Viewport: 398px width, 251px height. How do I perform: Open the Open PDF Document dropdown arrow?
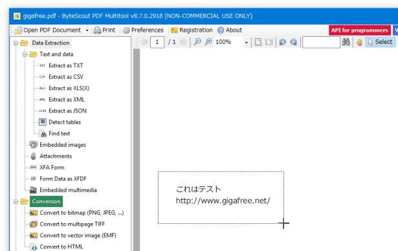[87, 30]
